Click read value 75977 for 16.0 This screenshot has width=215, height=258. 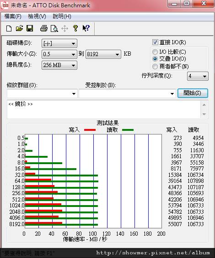(197, 169)
